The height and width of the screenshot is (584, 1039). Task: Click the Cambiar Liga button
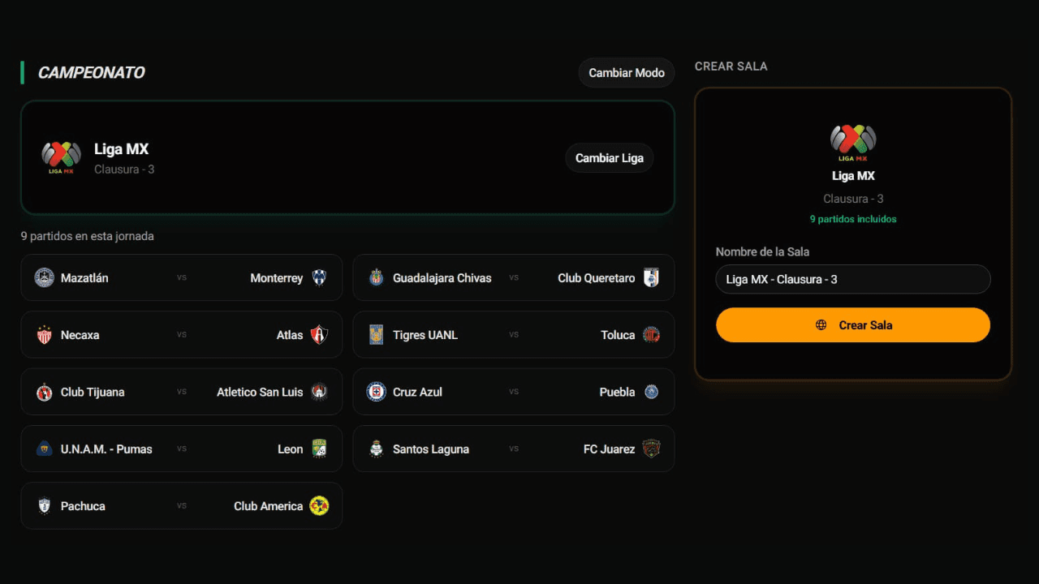click(610, 158)
